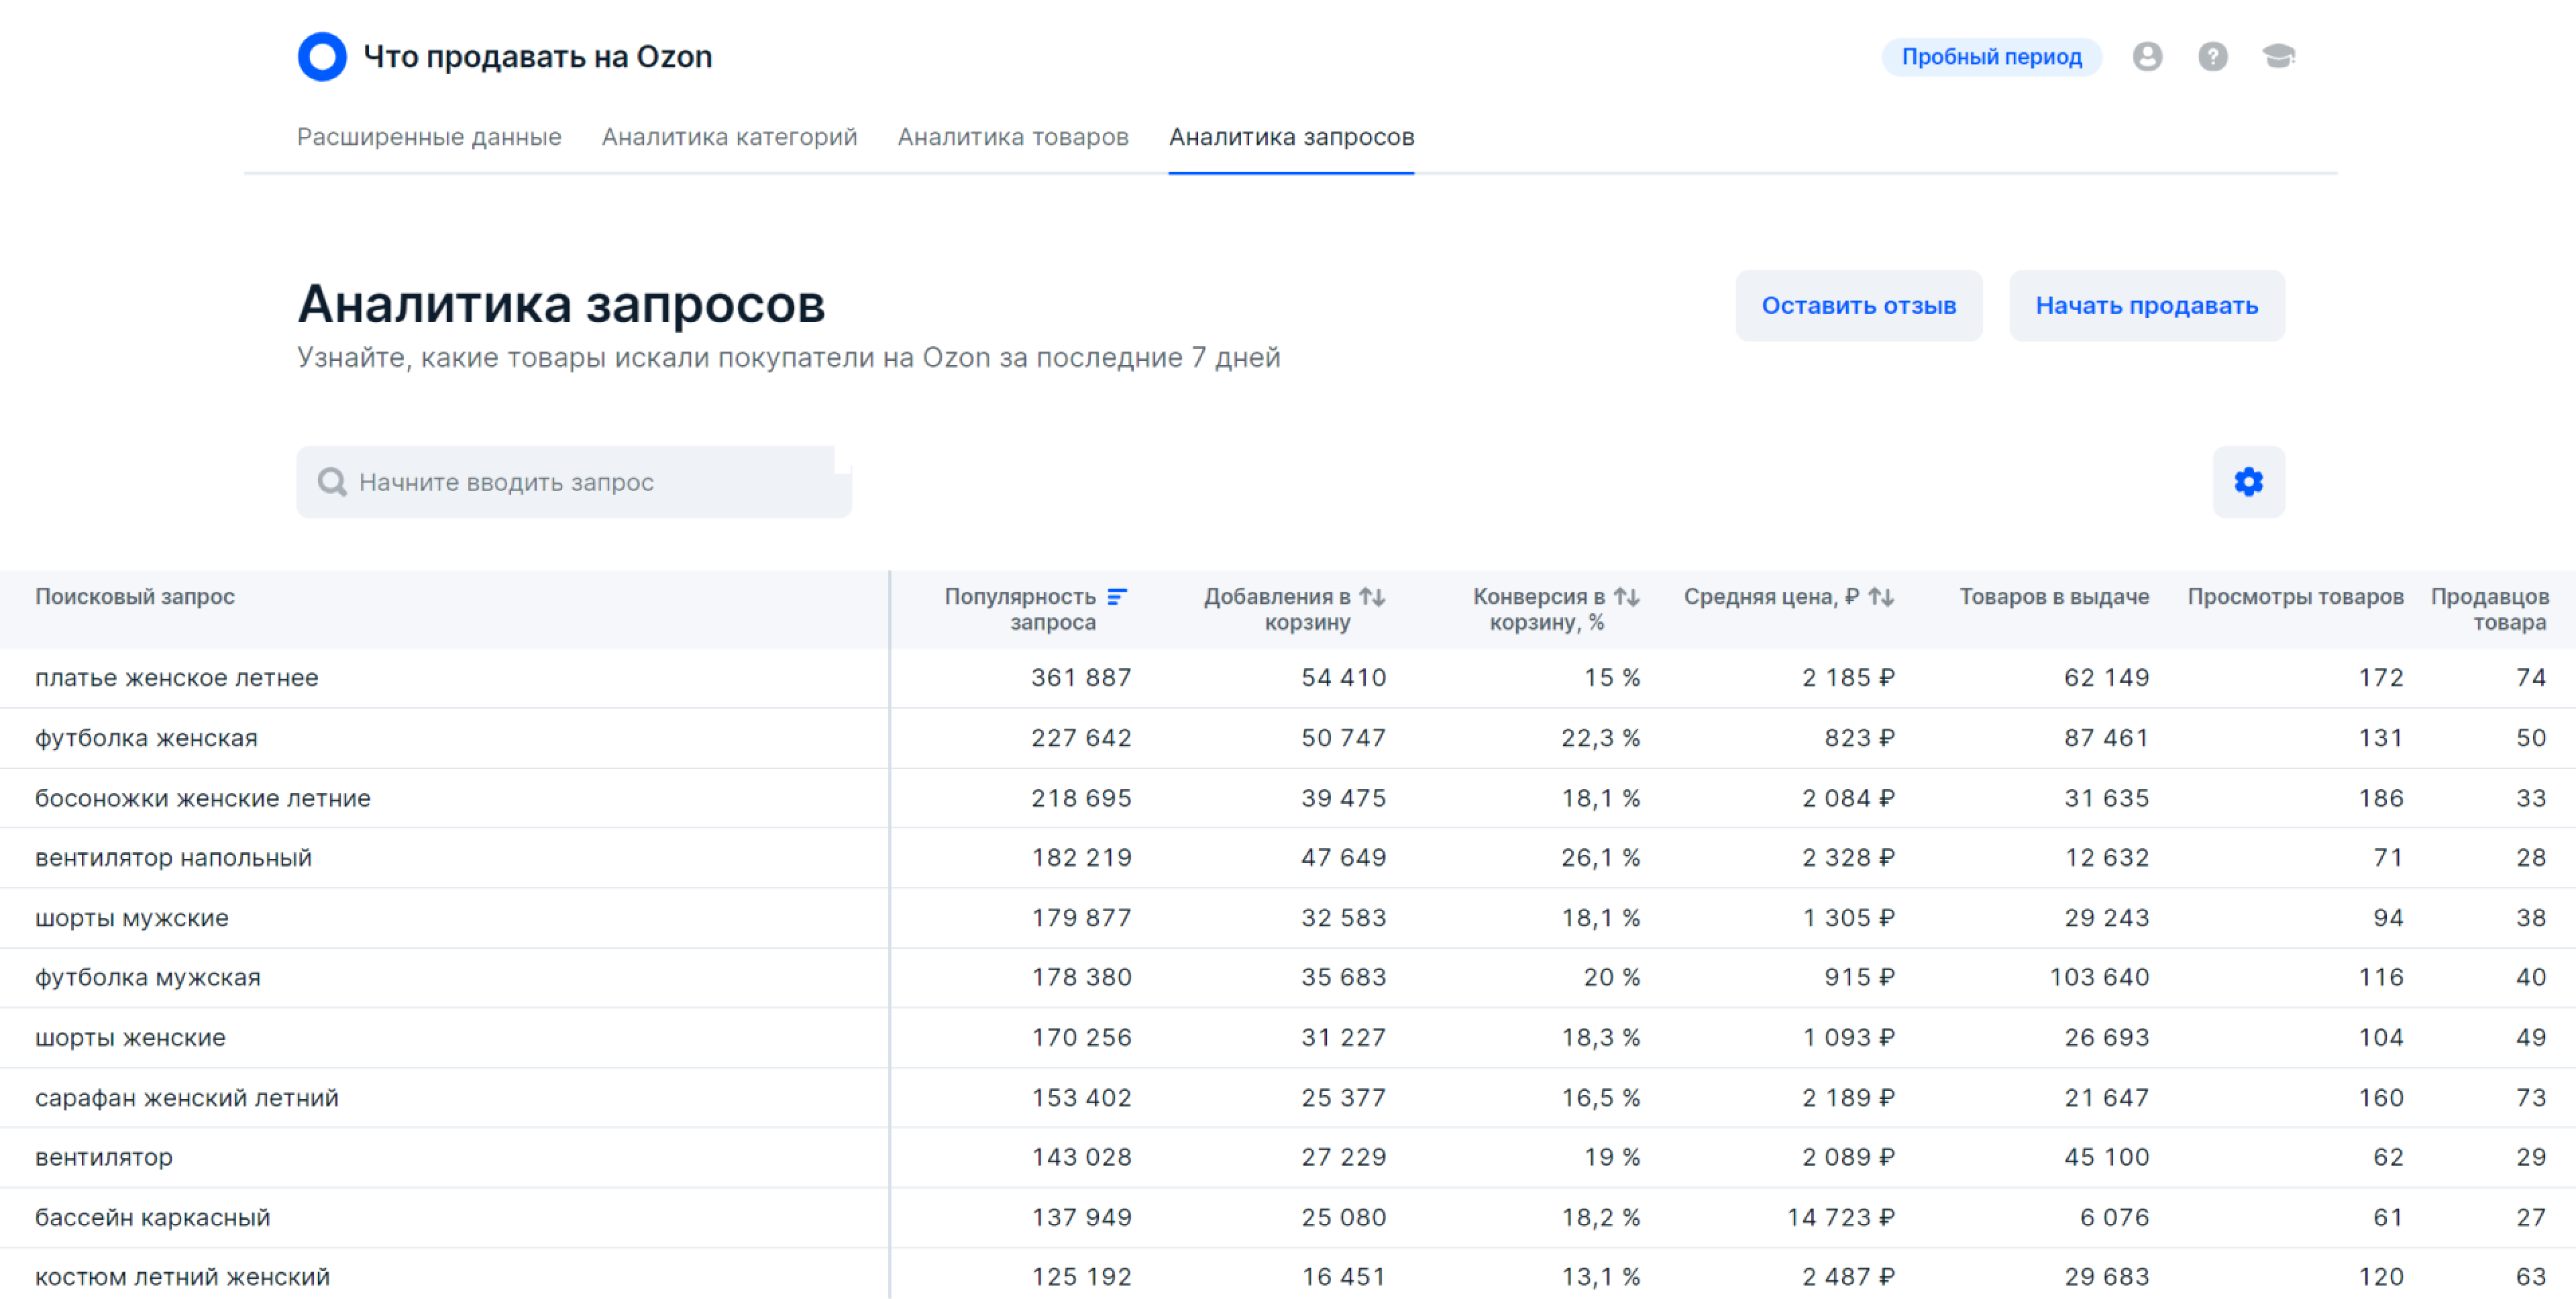Sort by Добавления в корзину arrows
This screenshot has width=2576, height=1299.
[x=1372, y=597]
